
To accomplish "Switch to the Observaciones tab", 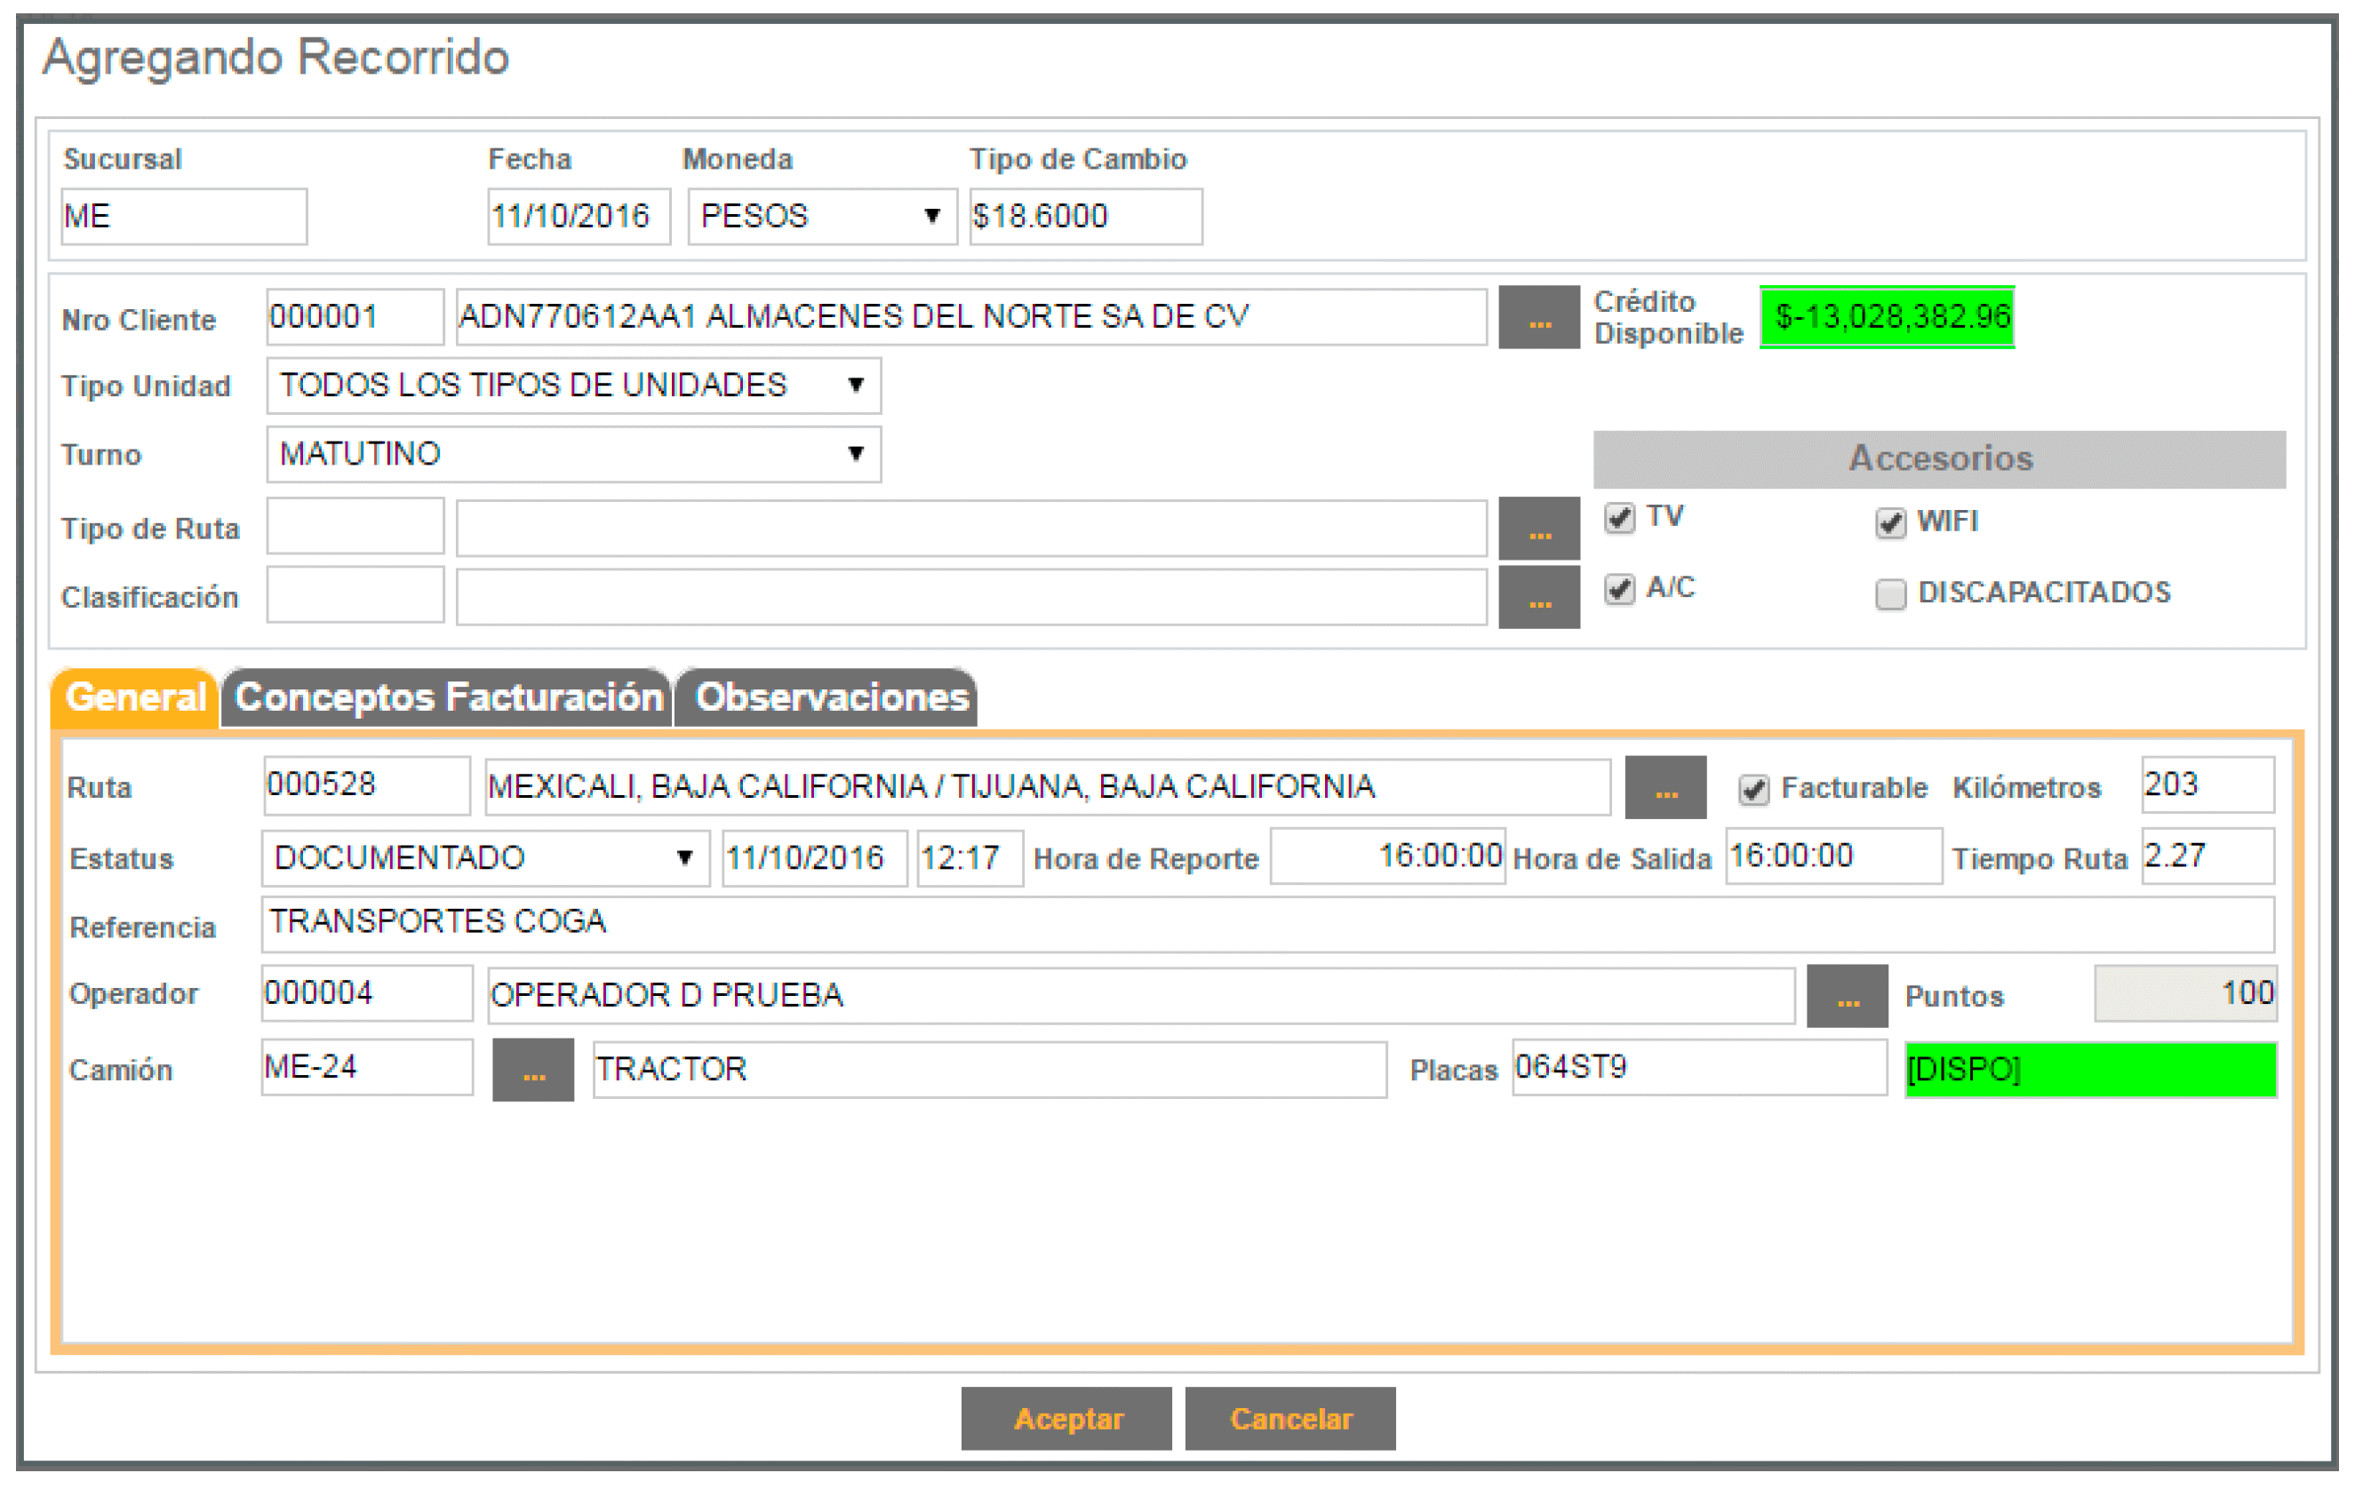I will (830, 698).
